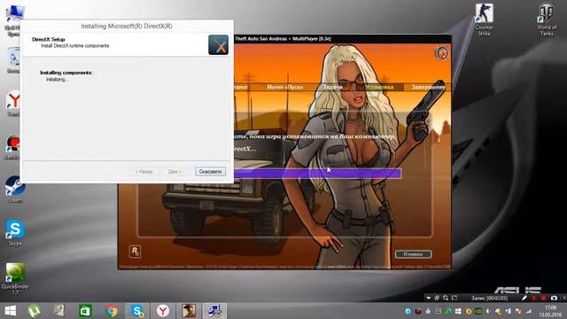Click the round emblem in the installer's top corner
567x319 pixels.
441,53
